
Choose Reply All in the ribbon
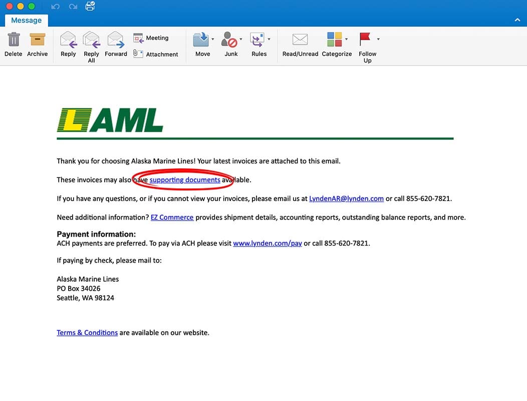pos(91,47)
